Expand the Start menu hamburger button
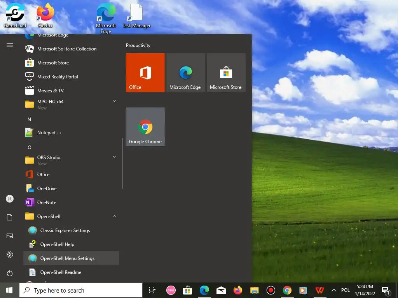 click(10, 45)
